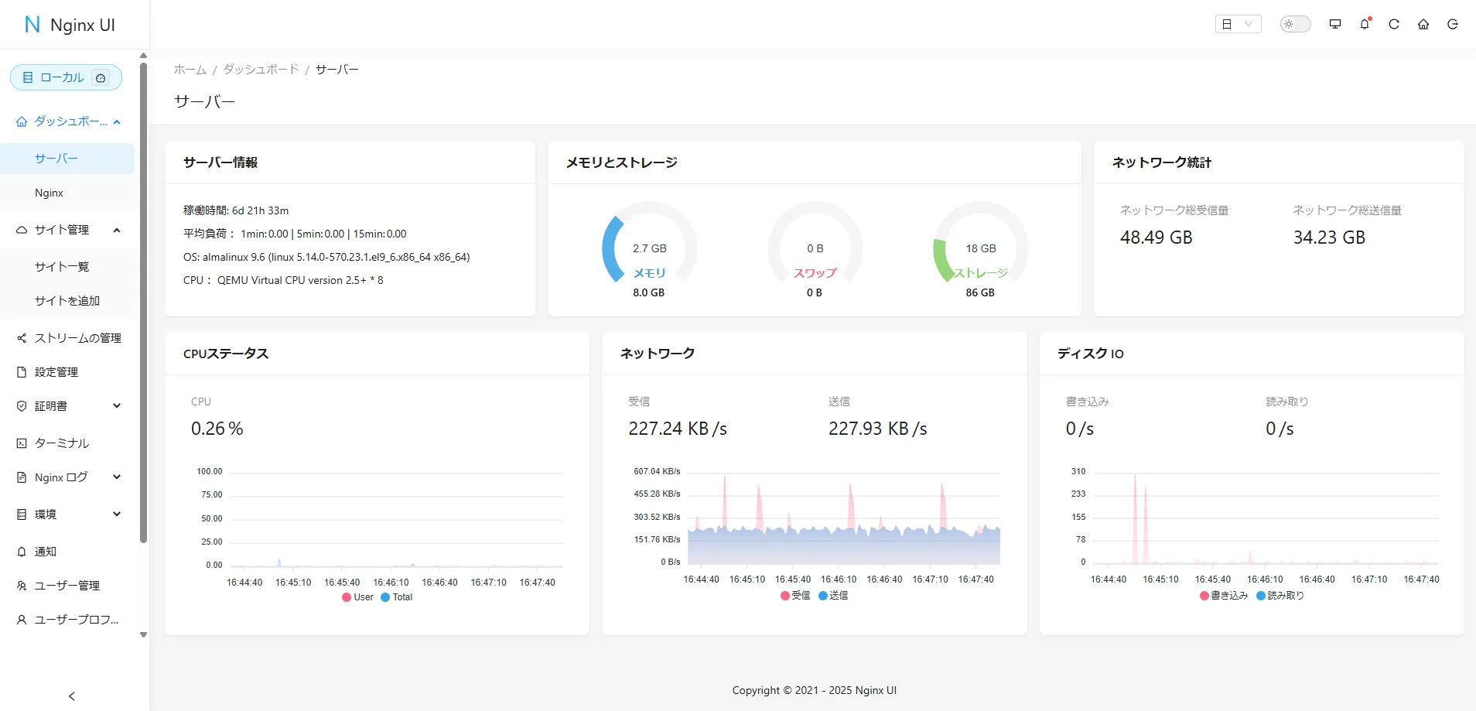Expand the 環境 submenu chevron
Viewport: 1476px width, 711px height.
pos(117,514)
